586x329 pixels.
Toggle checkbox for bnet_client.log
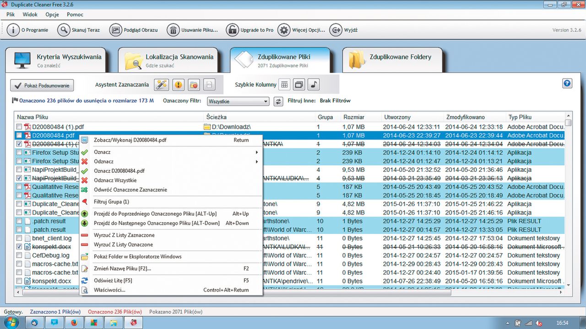click(x=19, y=239)
